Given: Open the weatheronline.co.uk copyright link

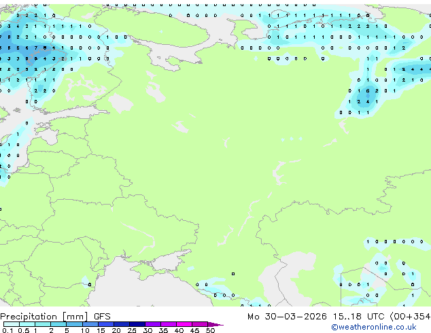Looking at the screenshot, I should coord(374,327).
